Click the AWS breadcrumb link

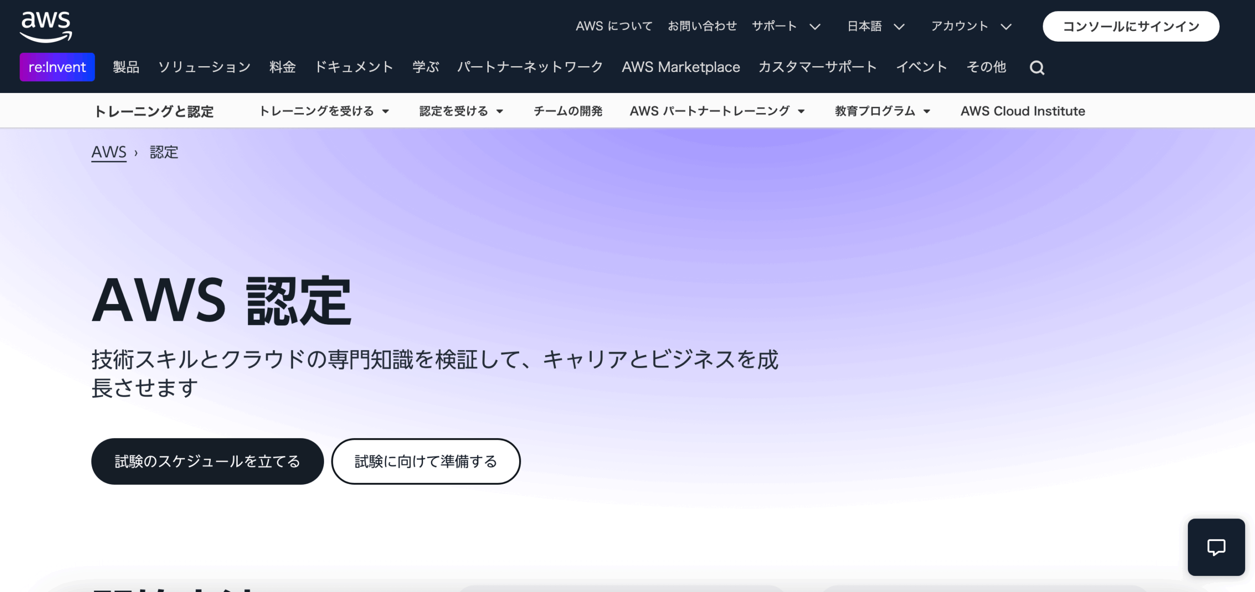(109, 152)
